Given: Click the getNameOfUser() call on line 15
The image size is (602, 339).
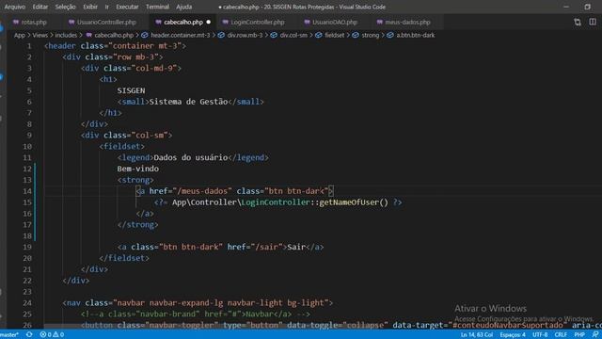Looking at the screenshot, I should [x=354, y=202].
